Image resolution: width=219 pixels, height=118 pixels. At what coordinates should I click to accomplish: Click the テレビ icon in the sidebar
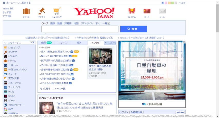[x=5, y=92]
